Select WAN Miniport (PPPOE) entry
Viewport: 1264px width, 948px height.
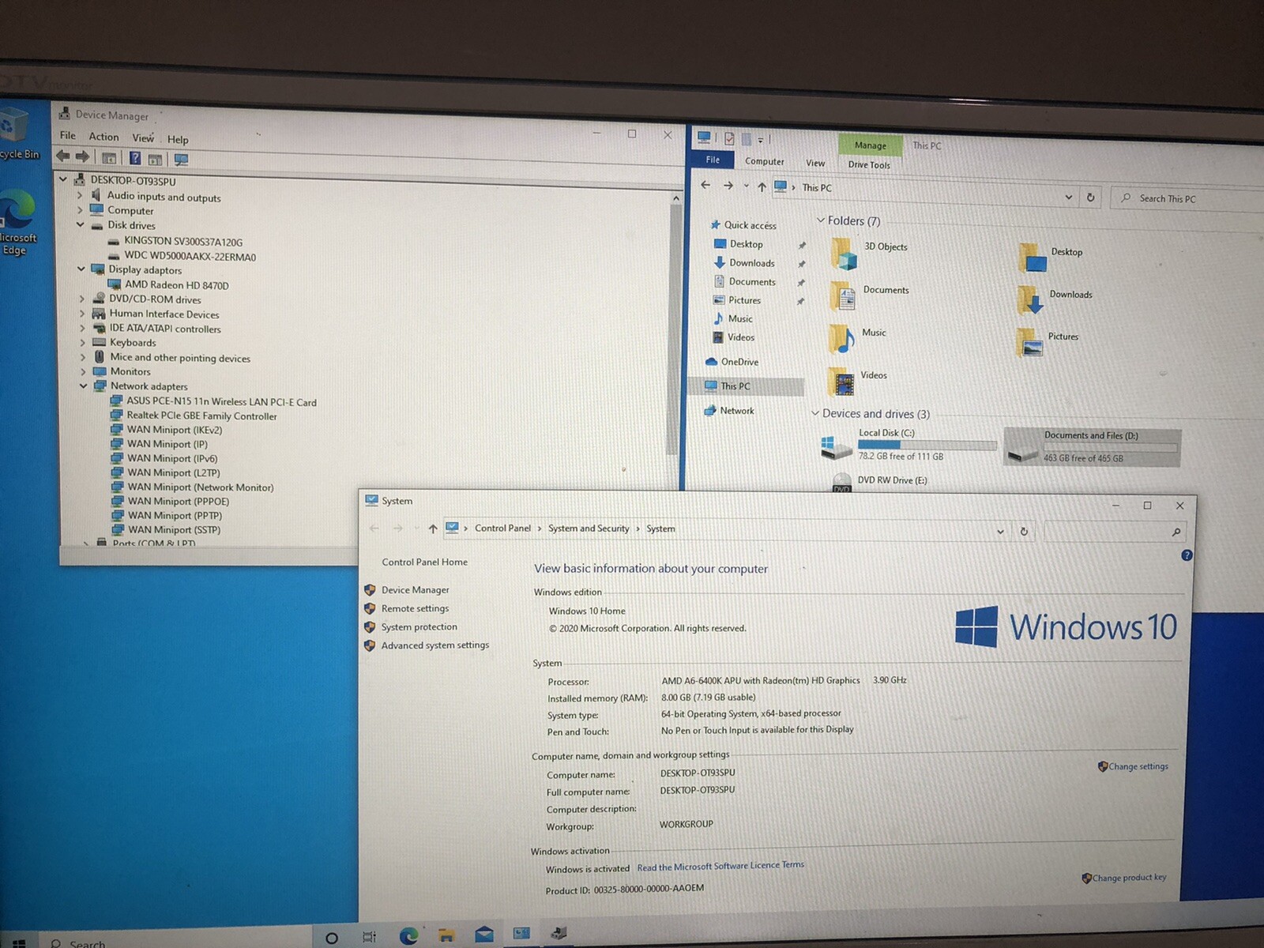(179, 501)
